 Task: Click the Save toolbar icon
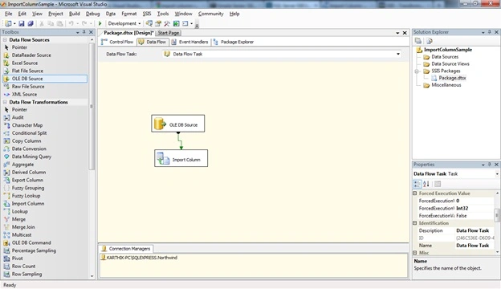pos(22,23)
